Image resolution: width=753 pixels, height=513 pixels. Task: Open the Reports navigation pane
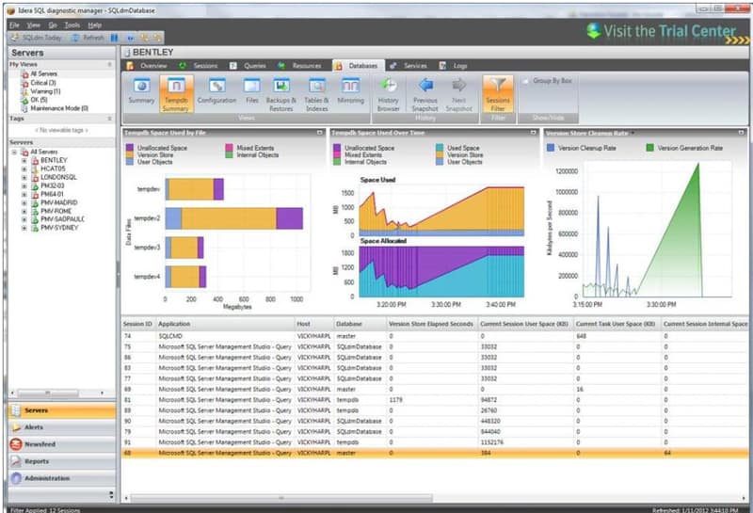point(62,461)
